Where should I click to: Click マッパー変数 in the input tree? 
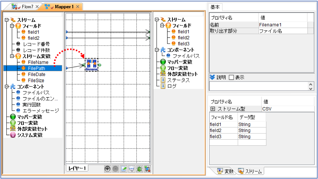click(29, 117)
